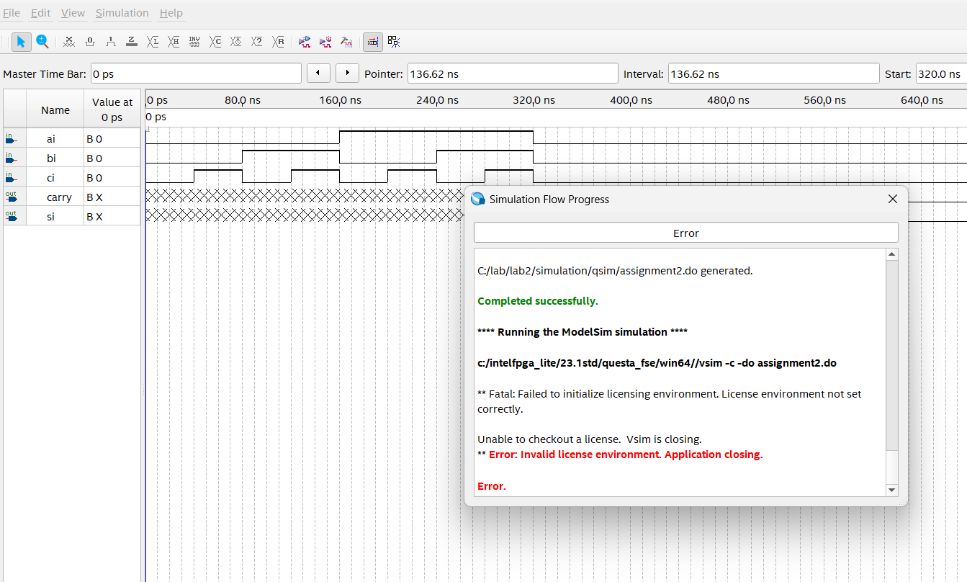Click the Master Time Bar input field

[196, 73]
